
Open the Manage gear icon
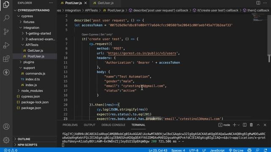[6, 140]
